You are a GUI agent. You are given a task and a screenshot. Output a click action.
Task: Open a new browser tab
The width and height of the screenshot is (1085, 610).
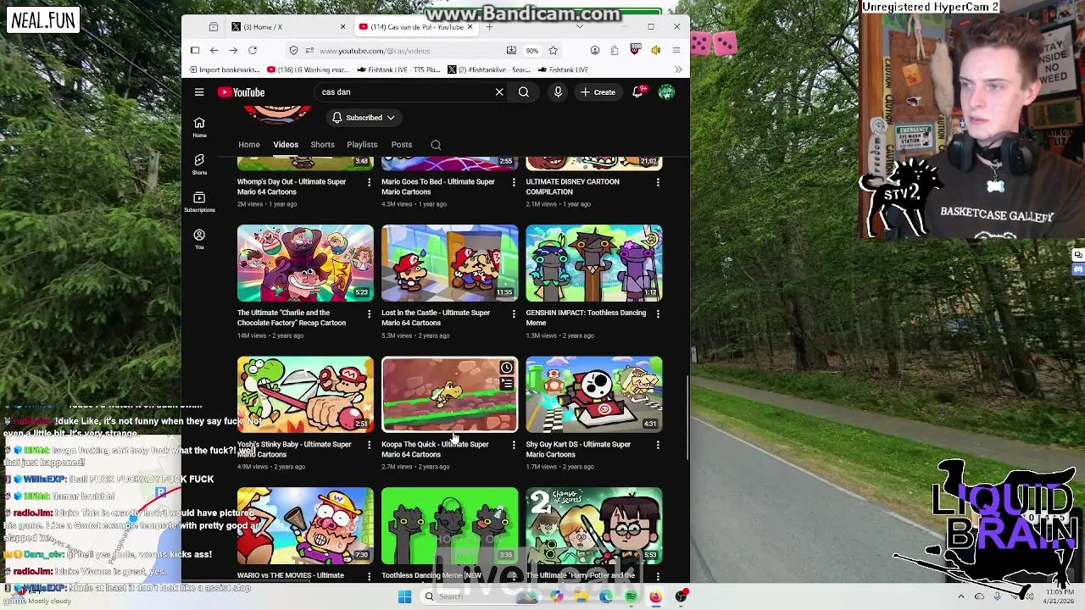click(489, 27)
